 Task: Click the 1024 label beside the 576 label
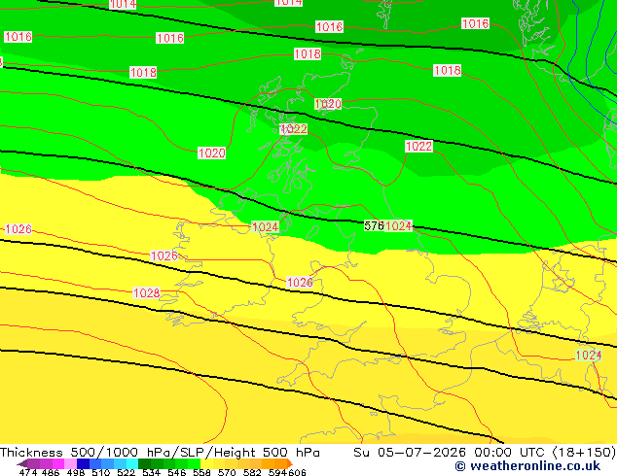pos(398,225)
